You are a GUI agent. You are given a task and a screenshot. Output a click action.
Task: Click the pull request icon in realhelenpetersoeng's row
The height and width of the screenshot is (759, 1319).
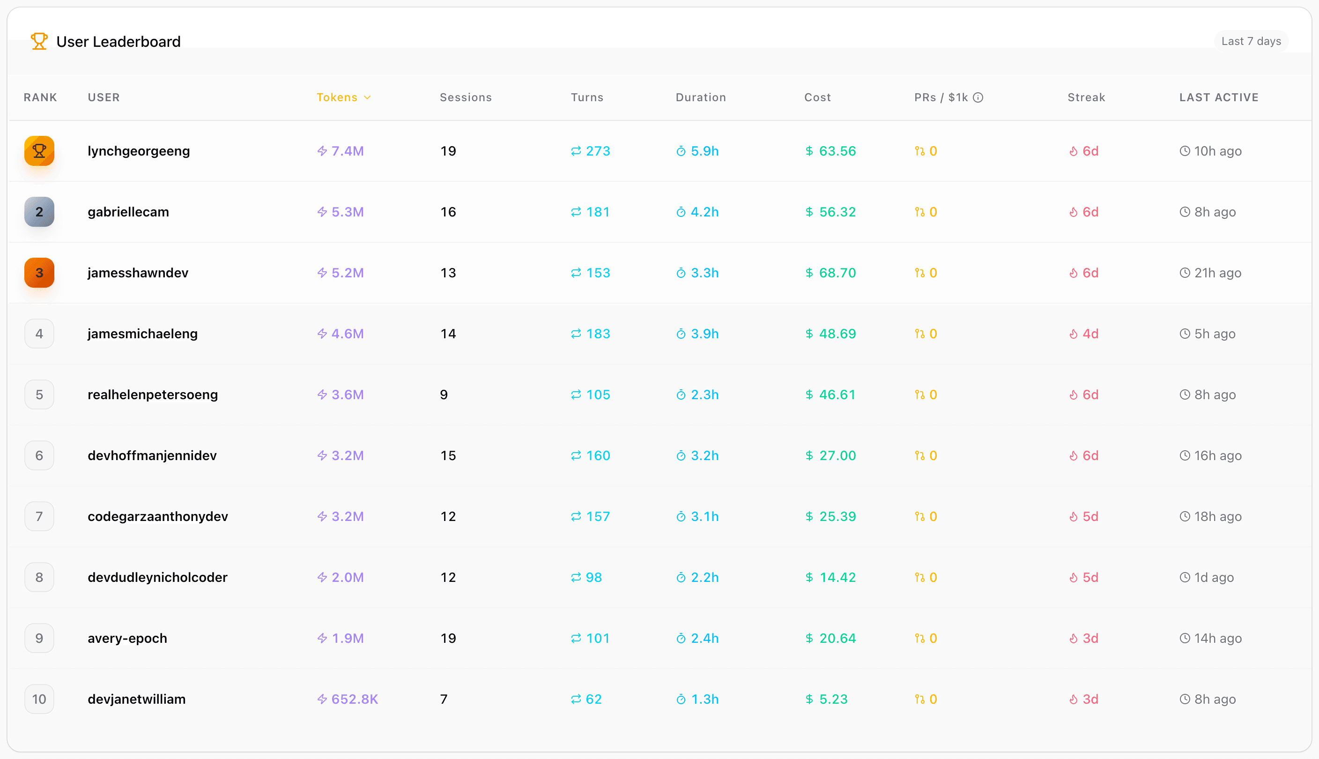[919, 394]
